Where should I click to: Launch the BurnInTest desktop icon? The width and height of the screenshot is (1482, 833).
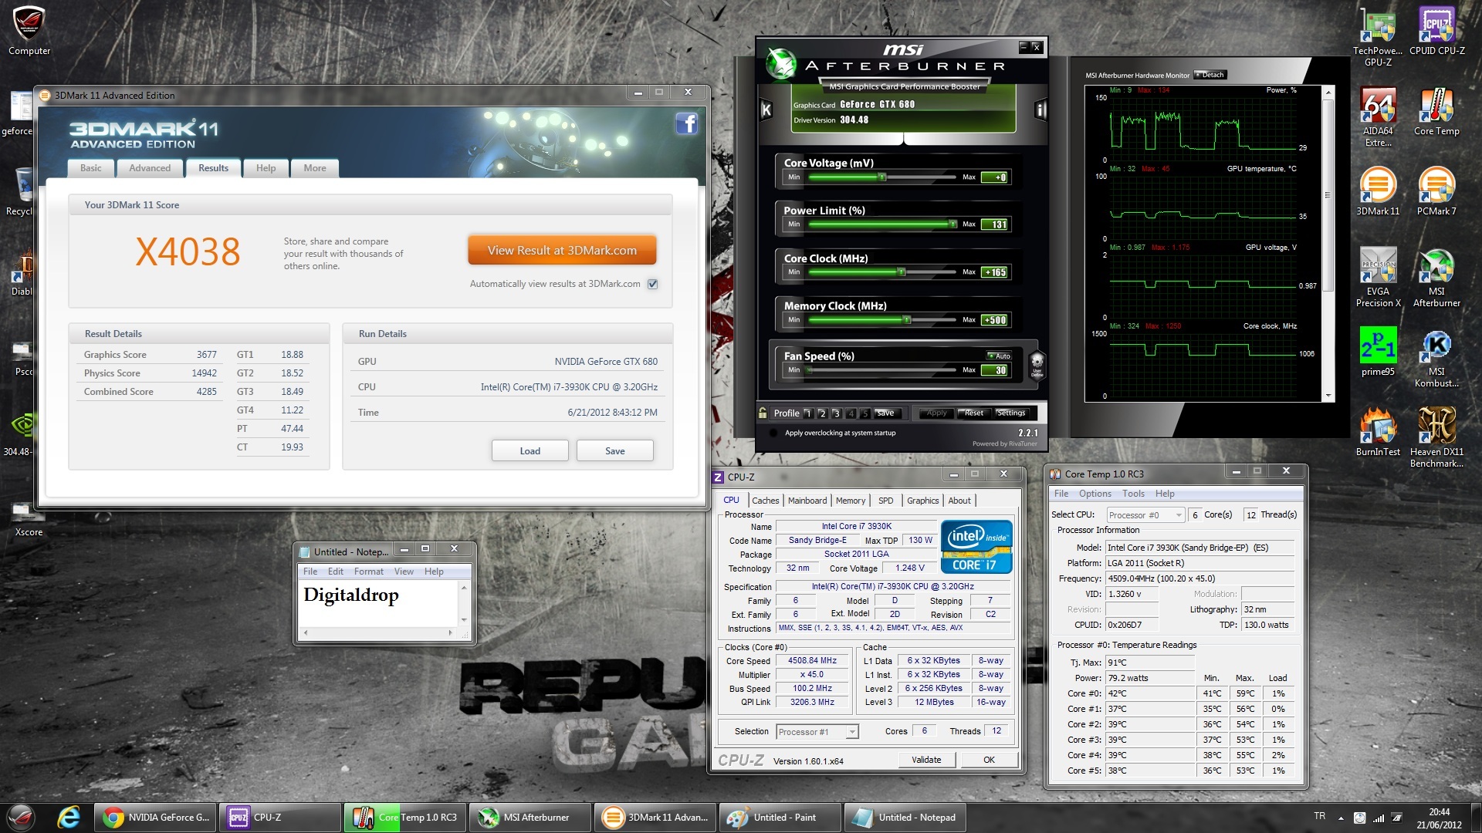[1378, 432]
